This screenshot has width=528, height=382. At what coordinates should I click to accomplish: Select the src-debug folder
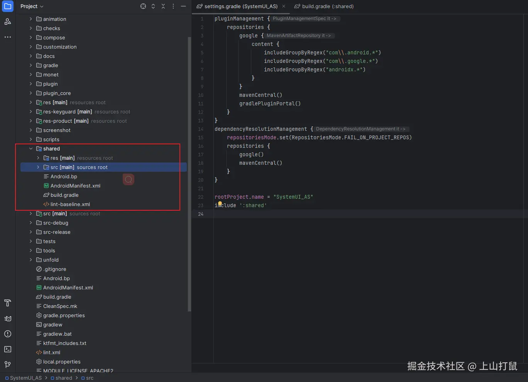tap(56, 223)
